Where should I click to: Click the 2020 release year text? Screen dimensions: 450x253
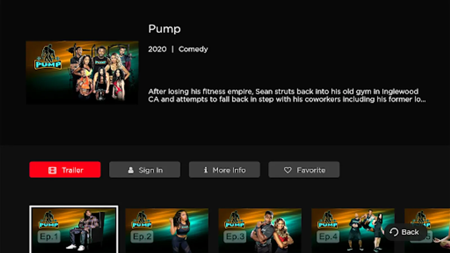[157, 49]
